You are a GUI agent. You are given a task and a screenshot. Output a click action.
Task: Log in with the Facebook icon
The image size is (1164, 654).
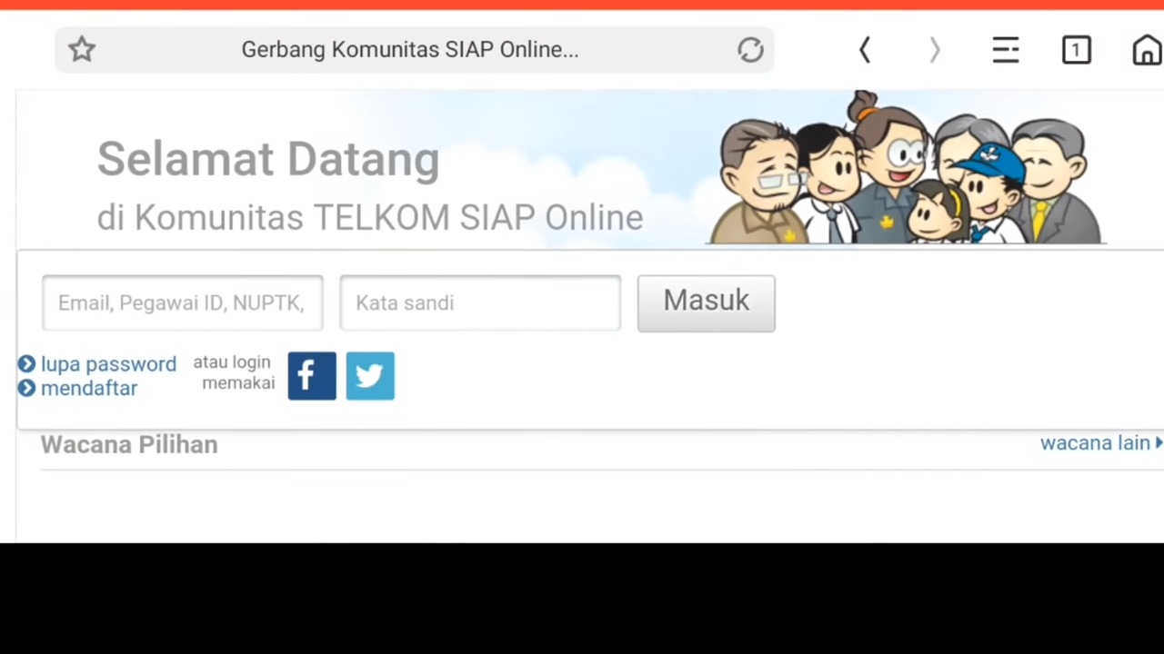coord(312,376)
